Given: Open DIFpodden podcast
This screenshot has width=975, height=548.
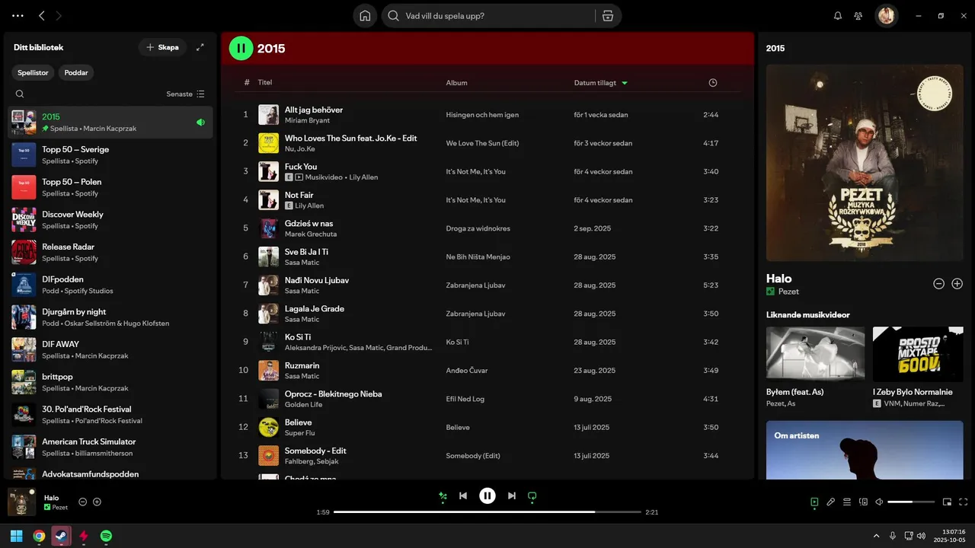Looking at the screenshot, I should pos(110,285).
